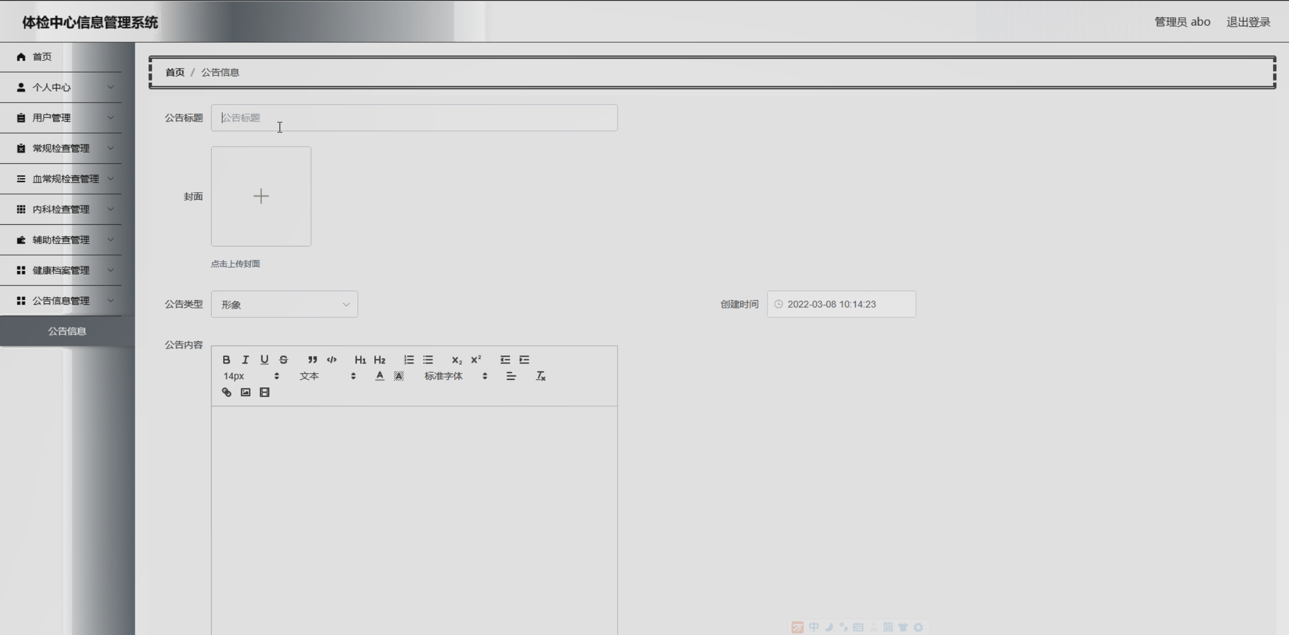Toggle italic formatting in editor

(x=245, y=360)
